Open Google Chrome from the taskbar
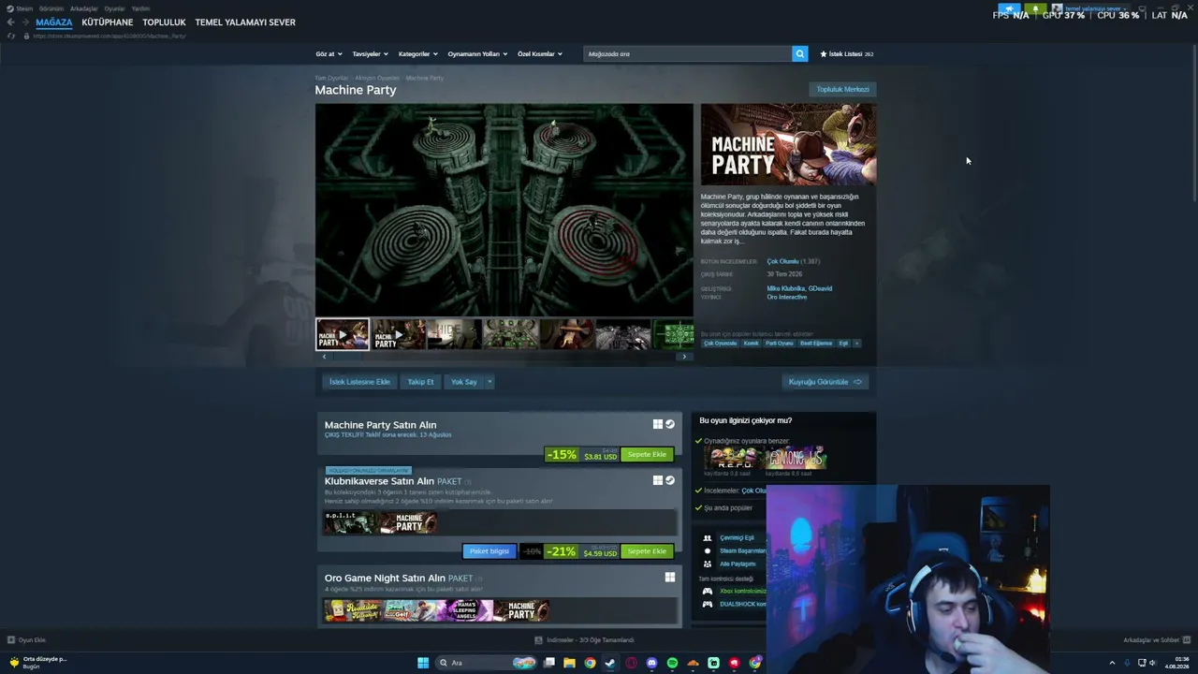 [x=590, y=663]
